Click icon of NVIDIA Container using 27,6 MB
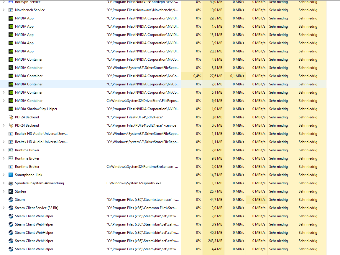Image resolution: width=340 pixels, height=255 pixels. tap(11, 76)
